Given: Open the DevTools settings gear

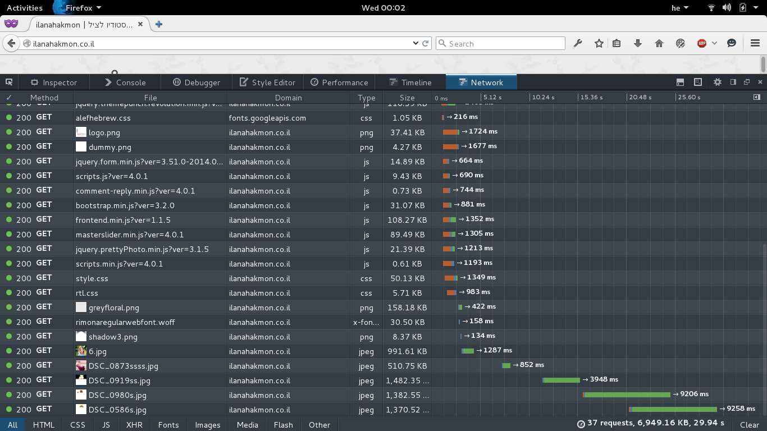Looking at the screenshot, I should [x=718, y=82].
